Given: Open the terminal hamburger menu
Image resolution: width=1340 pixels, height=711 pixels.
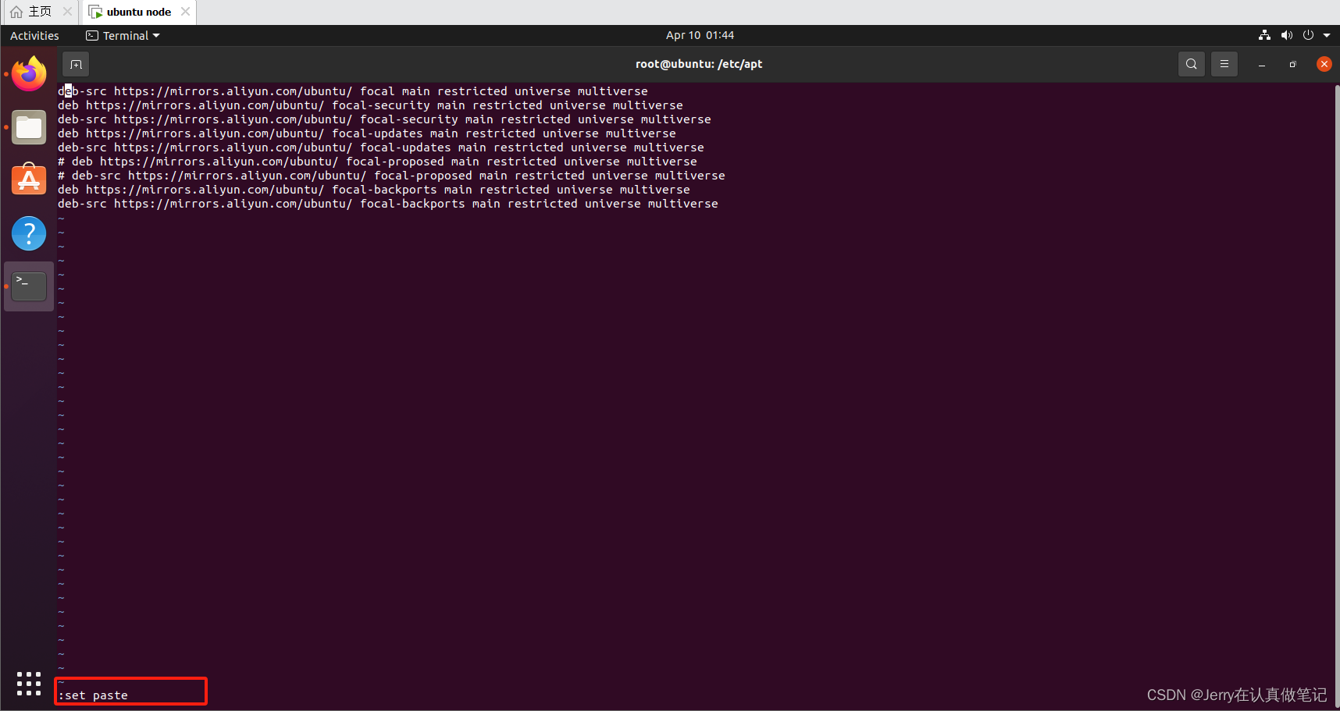Looking at the screenshot, I should 1224,64.
